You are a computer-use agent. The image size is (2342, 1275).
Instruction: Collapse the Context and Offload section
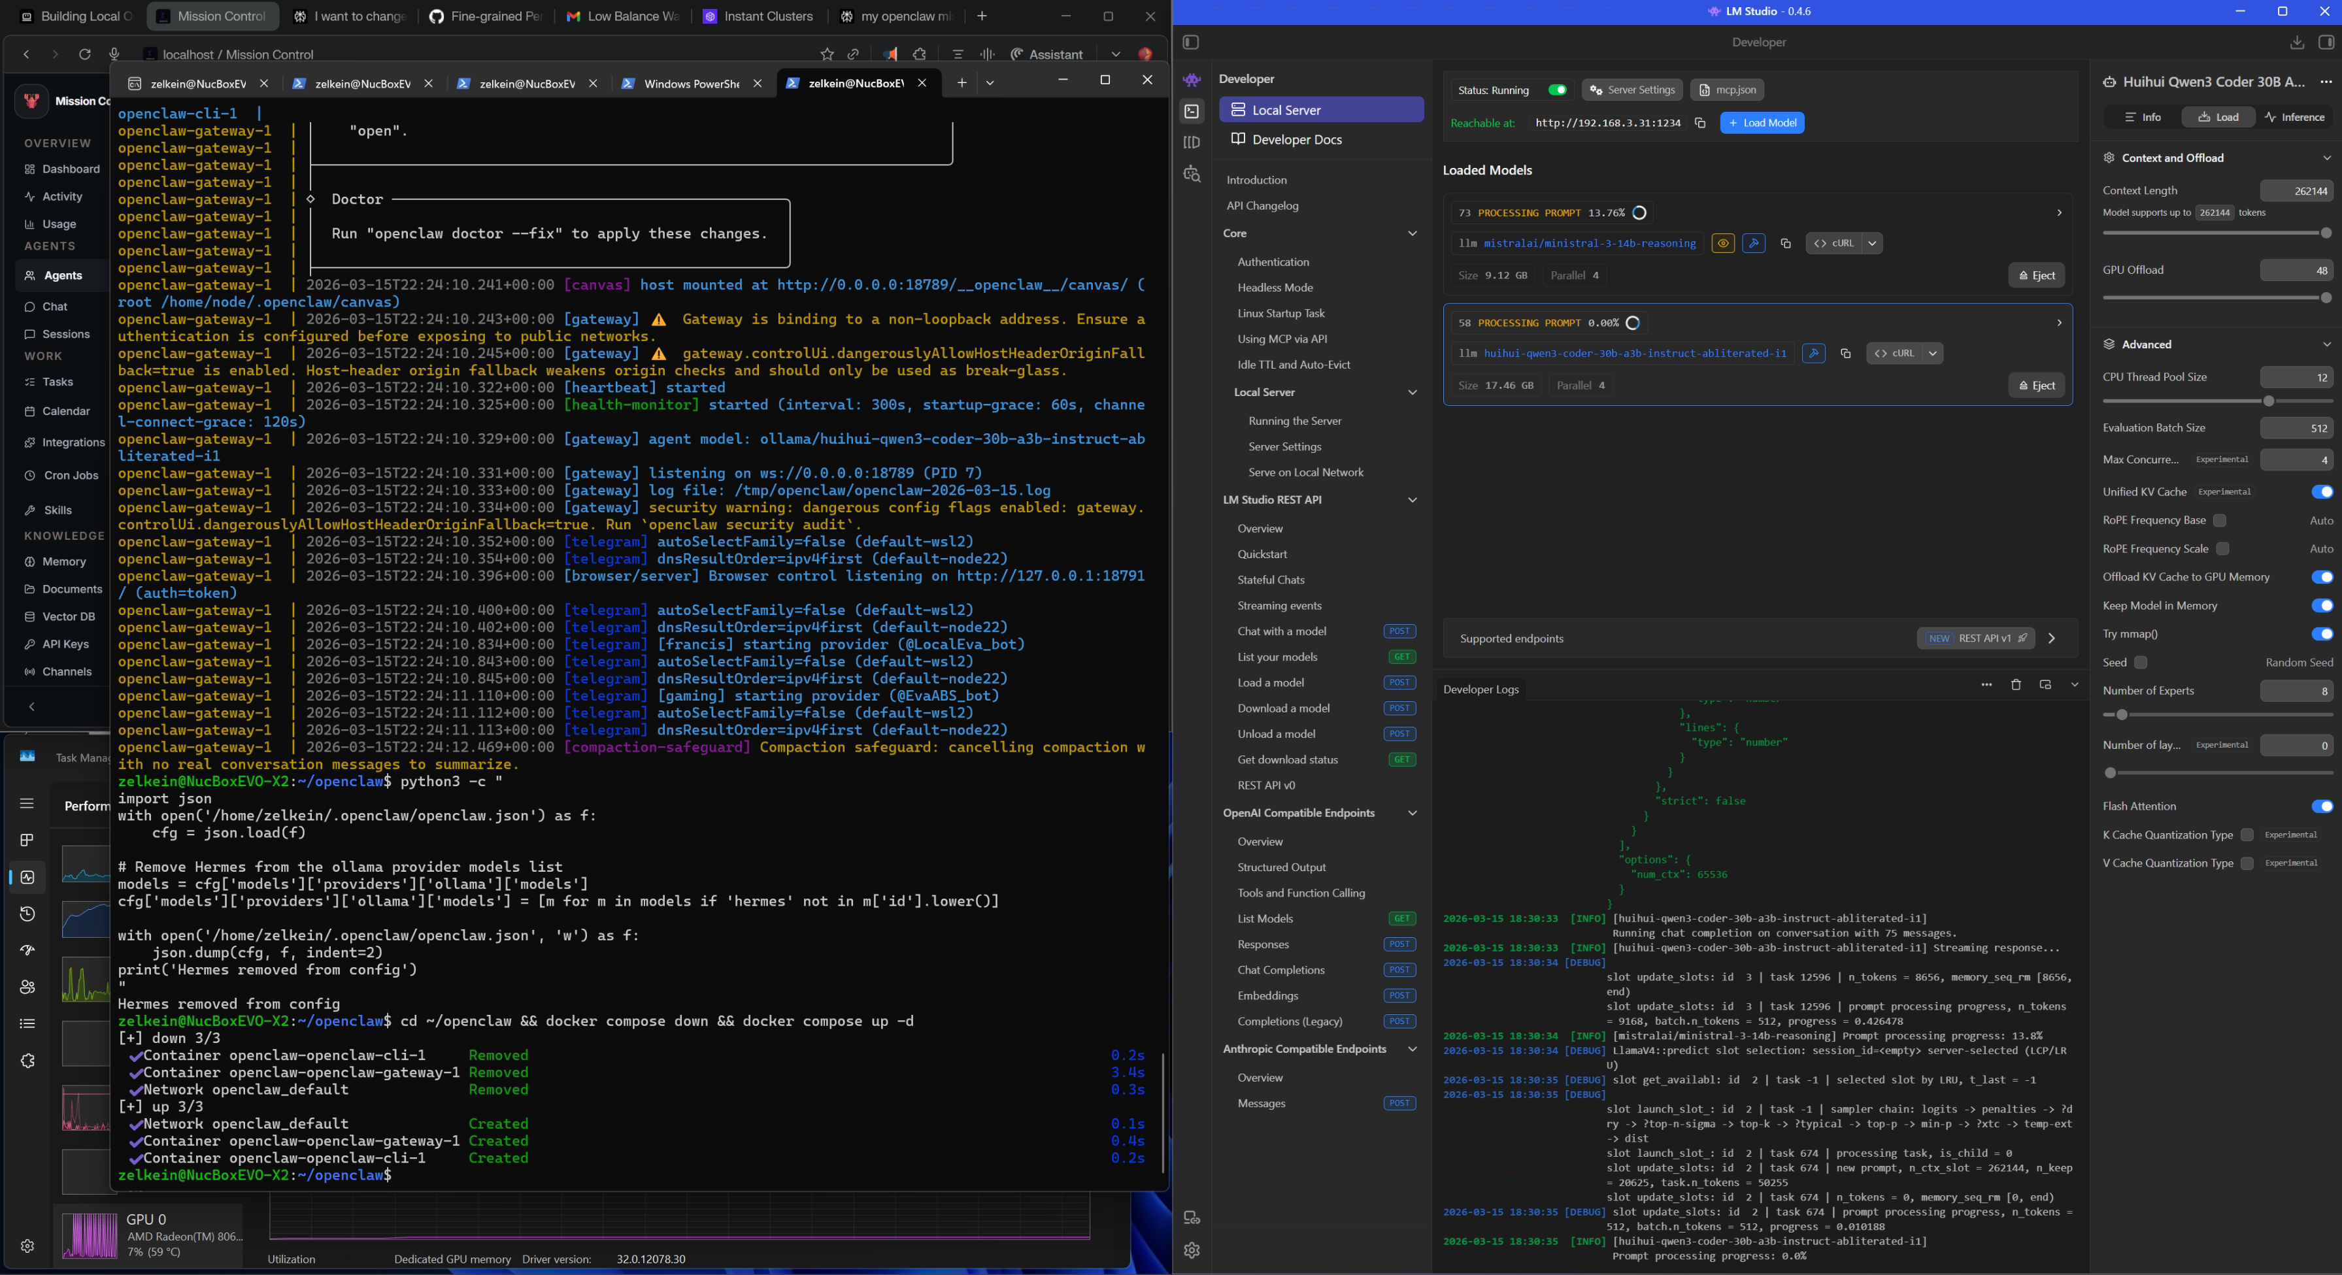[x=2326, y=158]
